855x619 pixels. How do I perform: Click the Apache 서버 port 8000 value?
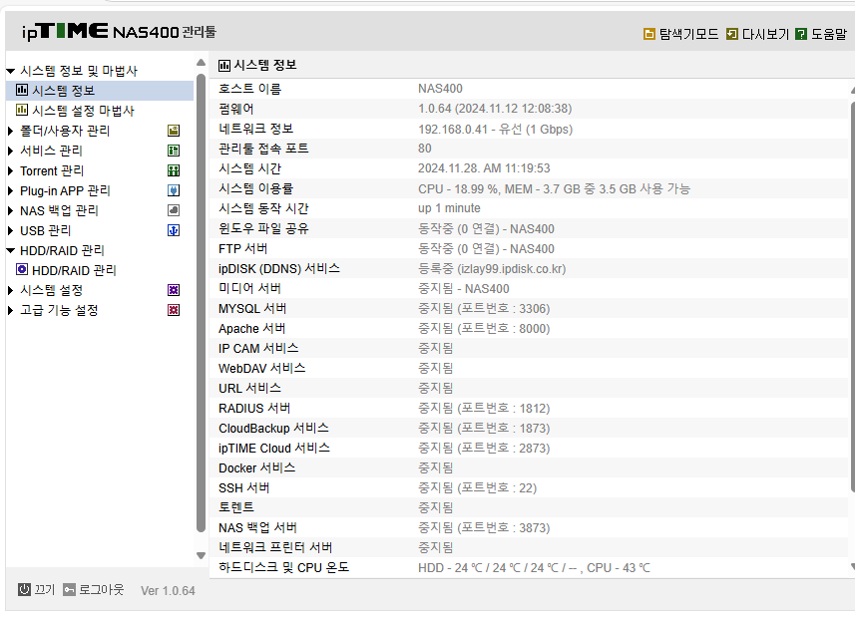click(484, 329)
